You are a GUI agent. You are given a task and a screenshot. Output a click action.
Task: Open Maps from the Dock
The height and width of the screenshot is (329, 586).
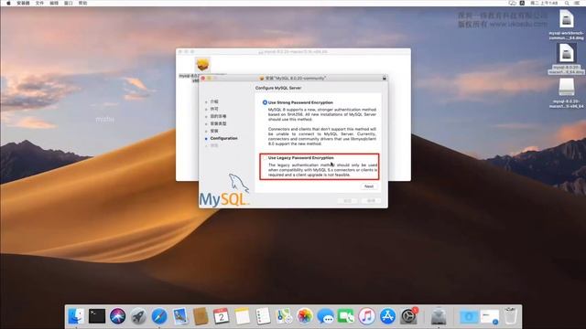tap(284, 316)
